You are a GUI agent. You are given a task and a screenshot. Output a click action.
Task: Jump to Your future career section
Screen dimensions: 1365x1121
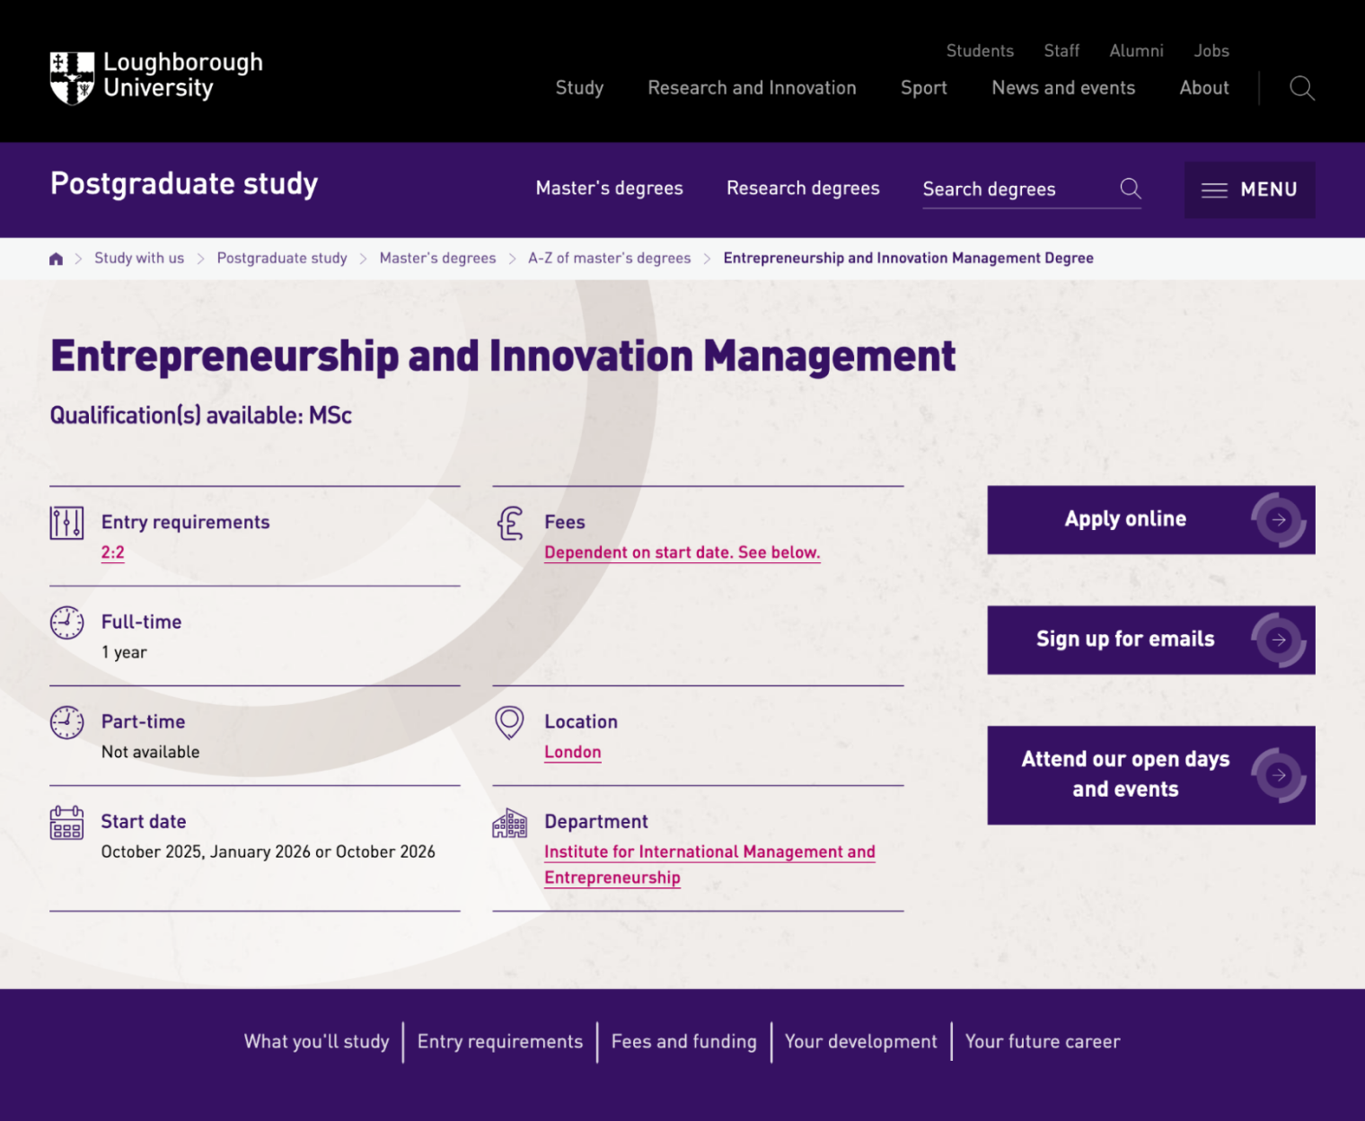[1043, 1042]
